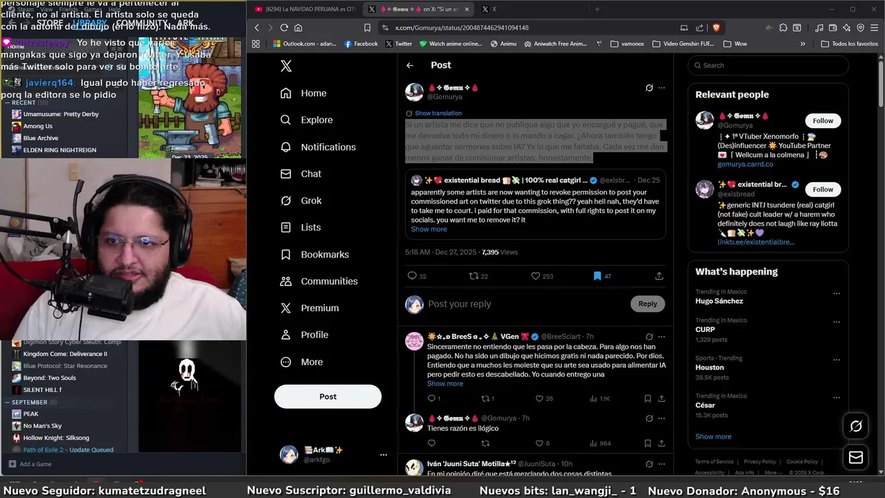Switch to the YouTube Navidad Peruana tab
Screen dimensions: 885x498
305,9
